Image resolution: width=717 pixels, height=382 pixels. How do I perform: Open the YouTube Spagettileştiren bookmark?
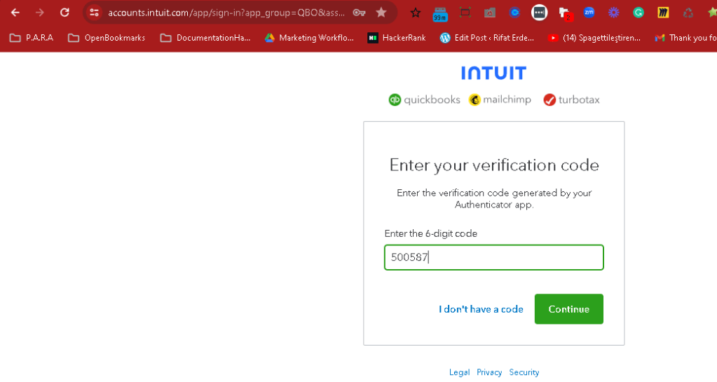click(594, 38)
